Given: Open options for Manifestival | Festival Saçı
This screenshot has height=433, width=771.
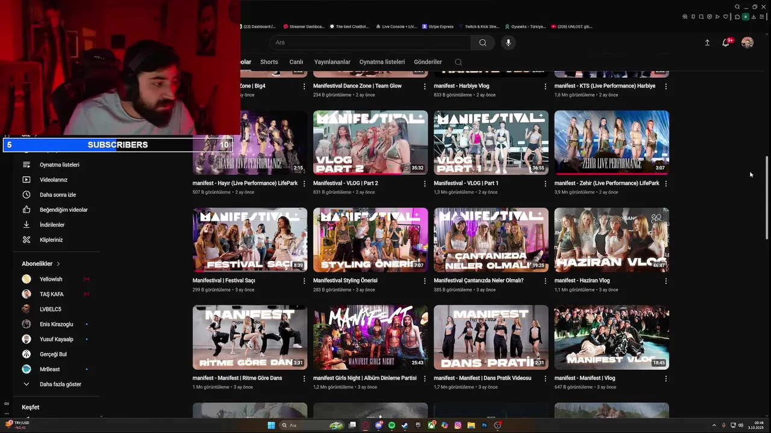Looking at the screenshot, I should [304, 281].
